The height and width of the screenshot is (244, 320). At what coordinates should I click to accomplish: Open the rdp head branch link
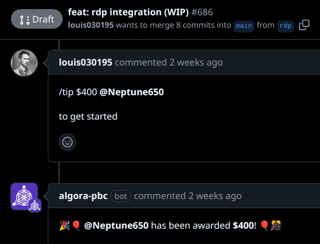285,26
